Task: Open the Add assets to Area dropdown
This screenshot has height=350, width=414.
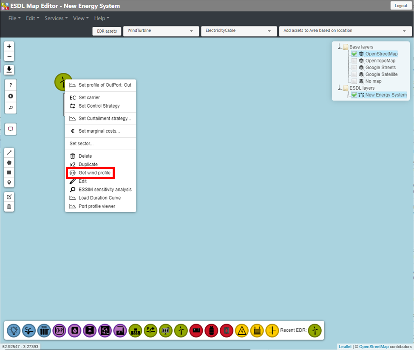Action: pyautogui.click(x=345, y=31)
